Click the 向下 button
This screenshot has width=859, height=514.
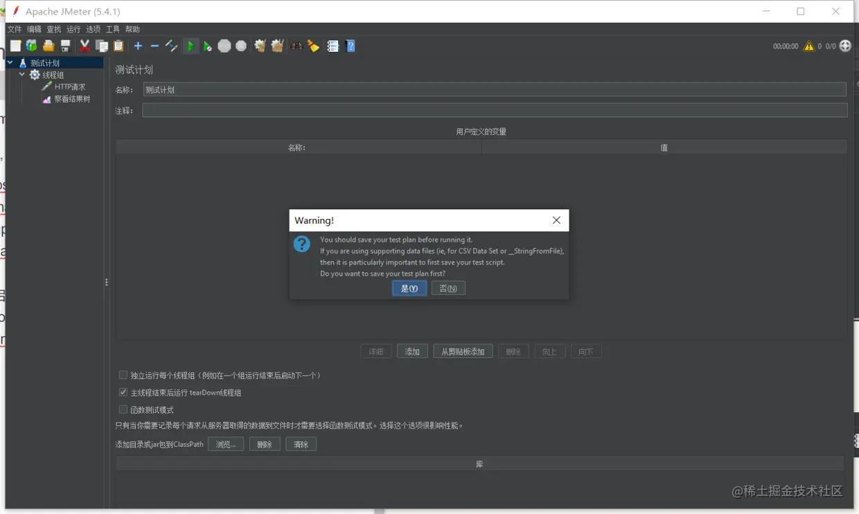pos(586,351)
